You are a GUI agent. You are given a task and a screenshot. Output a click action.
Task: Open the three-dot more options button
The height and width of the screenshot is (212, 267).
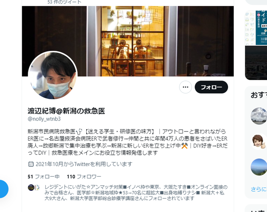pyautogui.click(x=185, y=87)
